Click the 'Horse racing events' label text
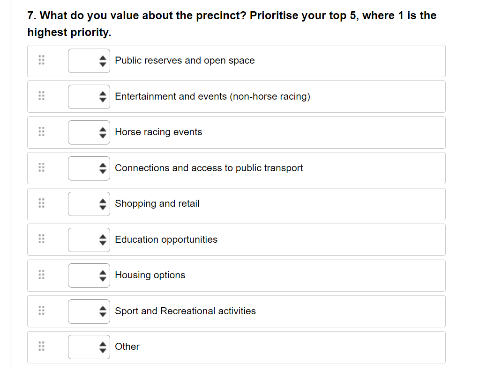 point(158,132)
